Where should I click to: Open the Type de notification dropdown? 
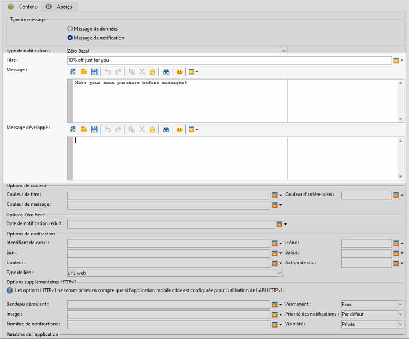(177, 51)
